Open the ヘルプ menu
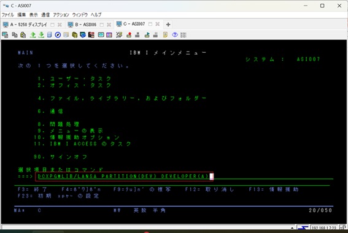 tap(96, 15)
